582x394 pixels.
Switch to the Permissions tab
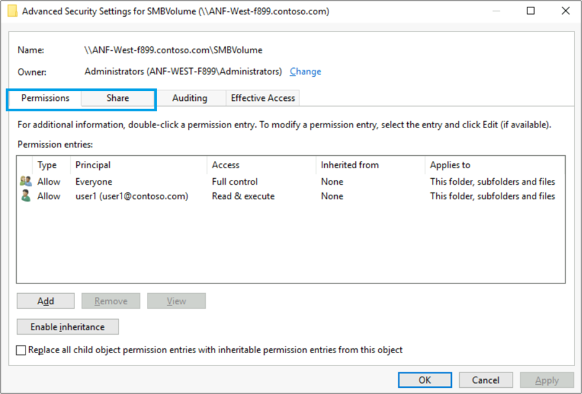tap(45, 98)
